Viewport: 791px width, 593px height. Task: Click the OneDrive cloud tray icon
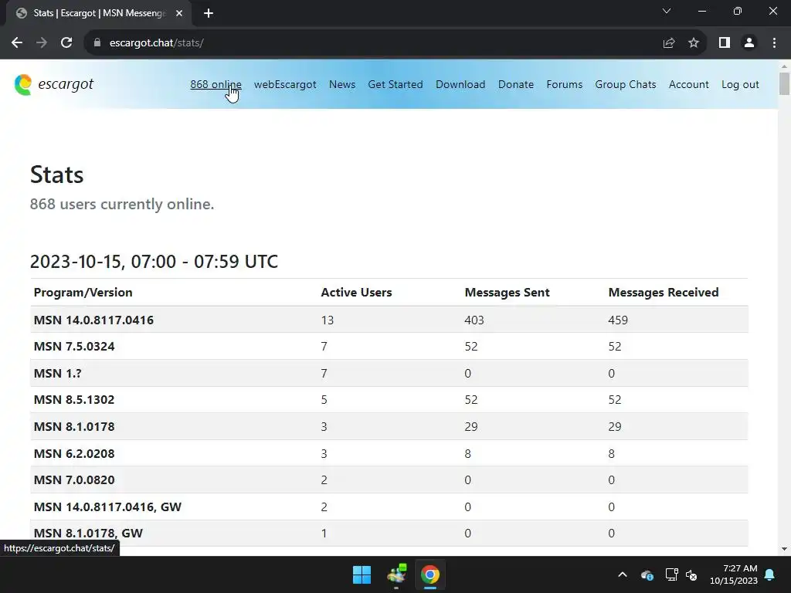click(x=647, y=574)
